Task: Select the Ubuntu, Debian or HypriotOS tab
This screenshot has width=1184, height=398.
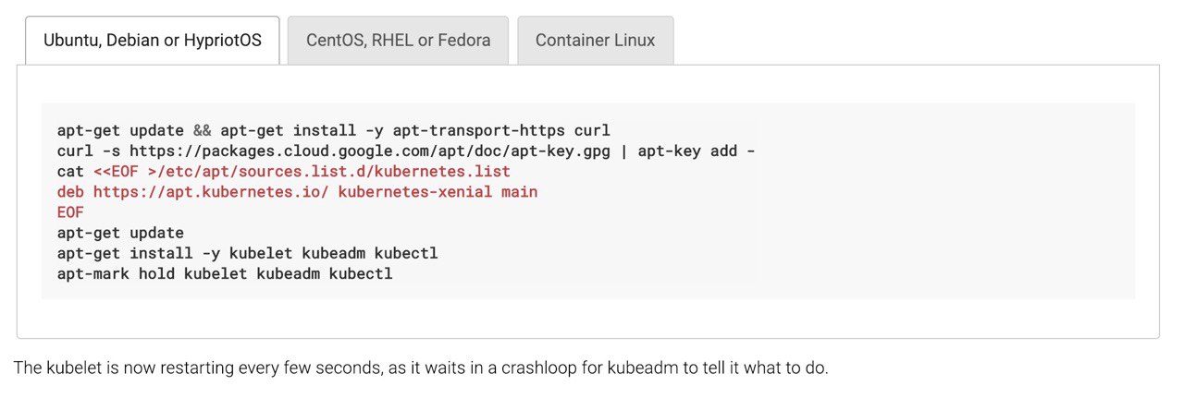Action: pyautogui.click(x=153, y=41)
